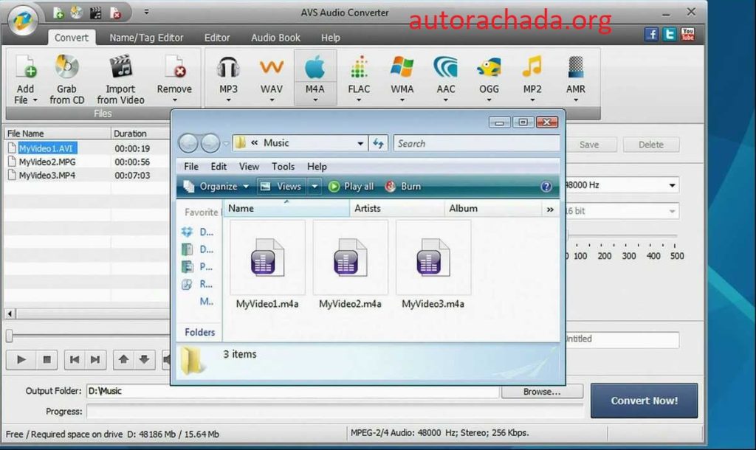Click Import from Video icon
756x450 pixels.
(120, 66)
